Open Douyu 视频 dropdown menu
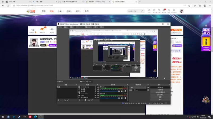Viewport: 213px width, 119px height. (69, 11)
